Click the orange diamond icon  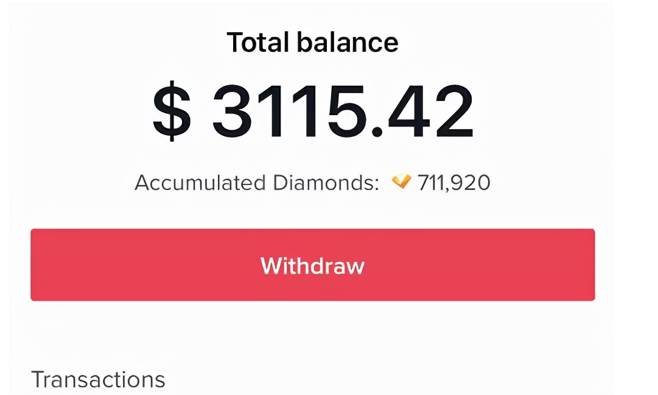pos(402,181)
